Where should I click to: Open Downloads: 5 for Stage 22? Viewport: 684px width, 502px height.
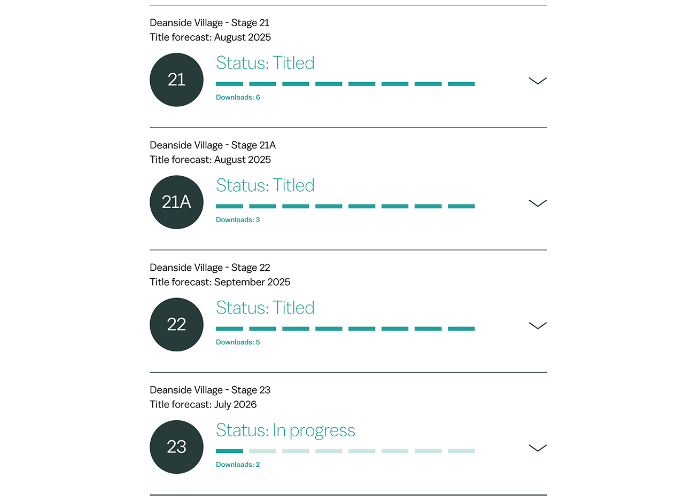coord(238,342)
